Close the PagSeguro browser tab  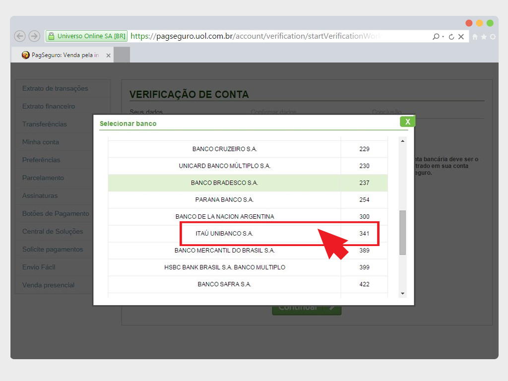click(x=109, y=56)
